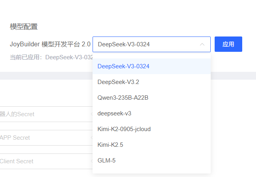Click the 当前已应用 status text
The height and width of the screenshot is (177, 256).
click(51, 57)
